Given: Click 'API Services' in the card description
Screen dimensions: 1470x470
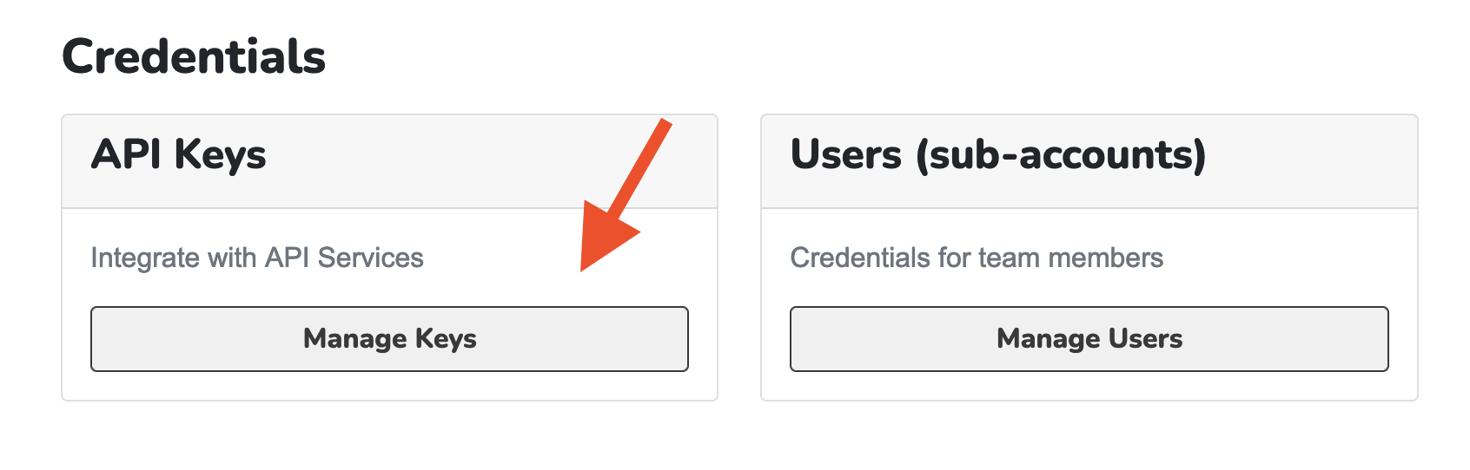Looking at the screenshot, I should click(x=344, y=258).
